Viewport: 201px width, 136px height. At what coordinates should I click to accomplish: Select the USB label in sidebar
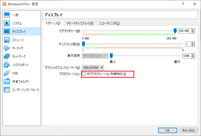(x=15, y=73)
